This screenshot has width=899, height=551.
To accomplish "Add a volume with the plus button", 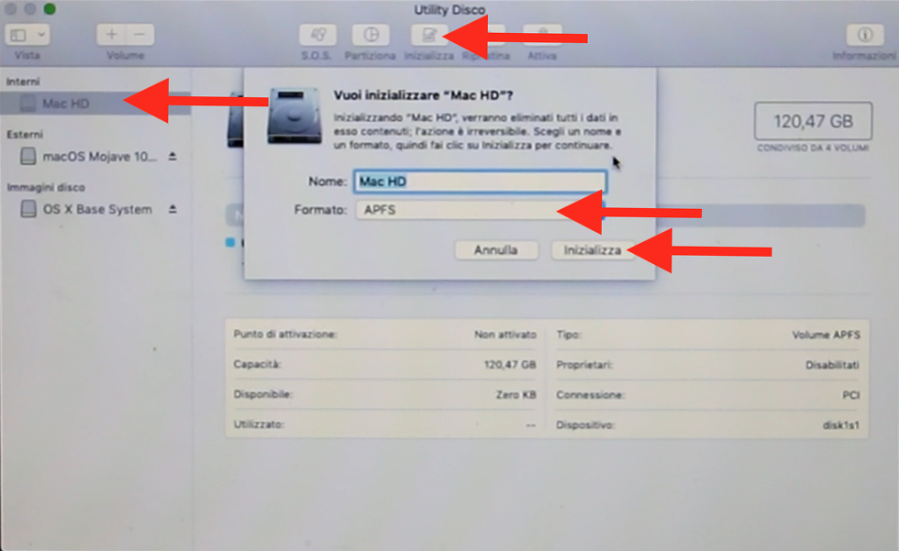I will 111,34.
